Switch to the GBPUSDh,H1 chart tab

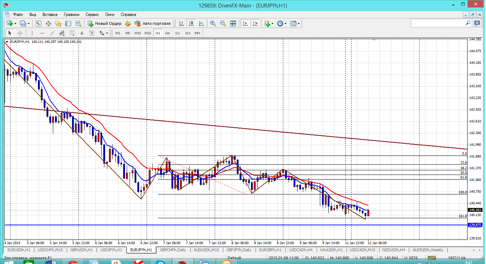pyautogui.click(x=82, y=250)
